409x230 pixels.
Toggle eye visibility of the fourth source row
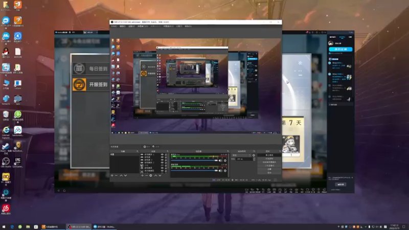[162, 163]
